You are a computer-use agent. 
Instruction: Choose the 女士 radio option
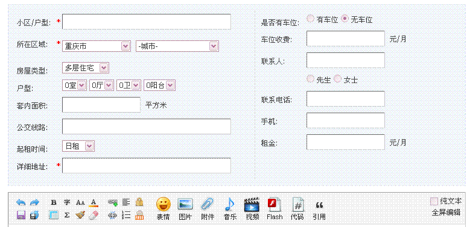tap(338, 79)
